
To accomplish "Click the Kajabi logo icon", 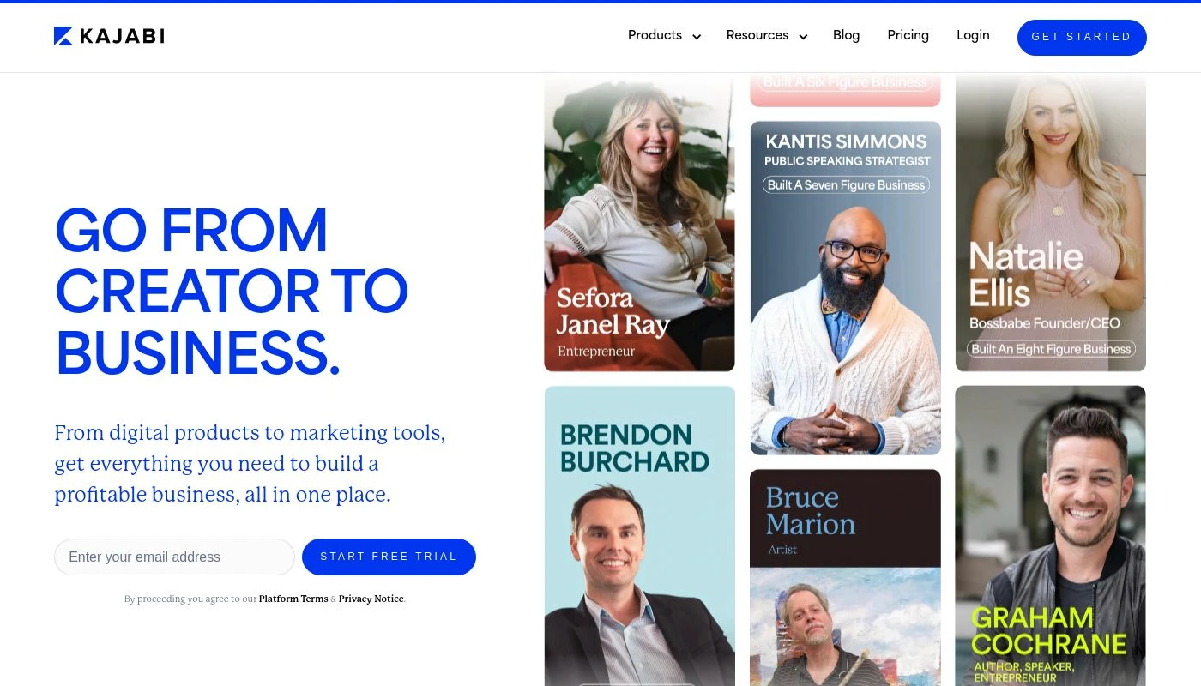I will pyautogui.click(x=63, y=36).
